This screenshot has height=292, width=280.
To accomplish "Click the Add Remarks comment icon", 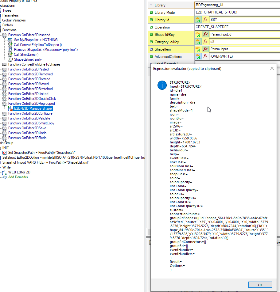I will (5, 177).
